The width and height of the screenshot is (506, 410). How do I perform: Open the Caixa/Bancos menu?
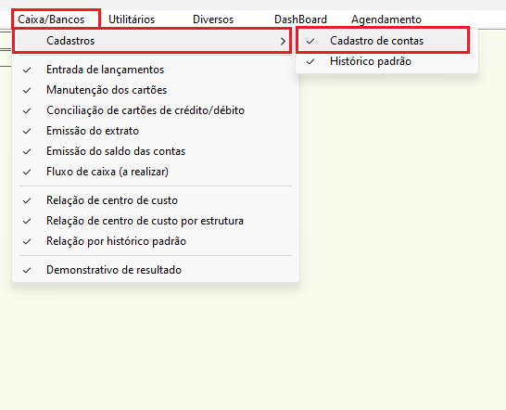51,19
